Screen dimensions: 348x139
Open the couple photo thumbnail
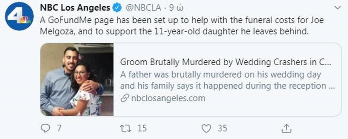77,79
